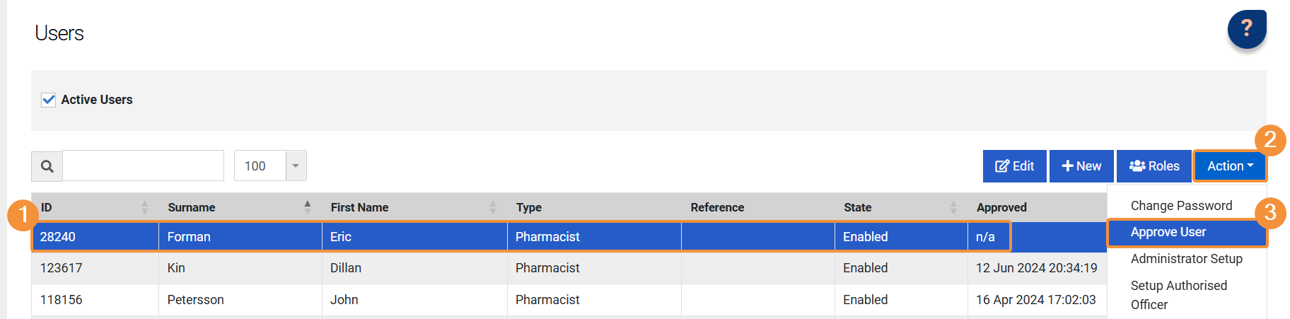Sort by First Name column arrows
This screenshot has width=1290, height=319.
pyautogui.click(x=493, y=207)
